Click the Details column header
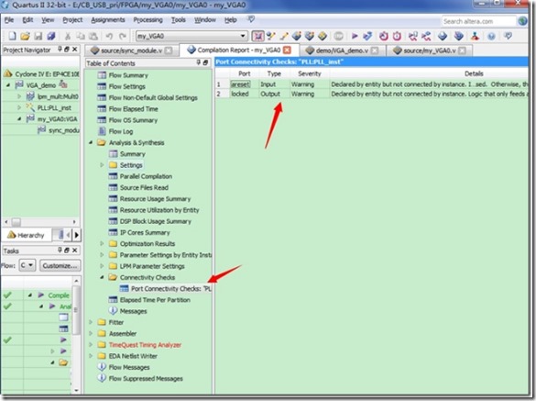536x401 pixels. pyautogui.click(x=474, y=73)
